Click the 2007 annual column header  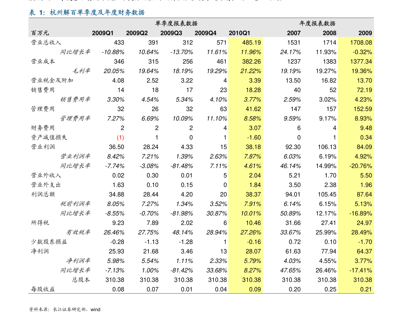[x=294, y=33]
